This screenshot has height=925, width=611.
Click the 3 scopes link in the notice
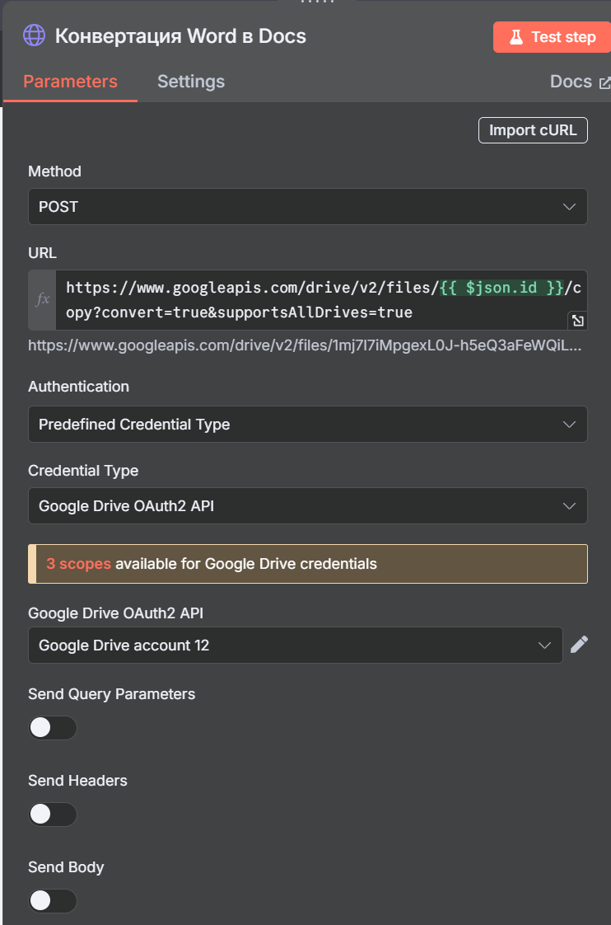78,564
